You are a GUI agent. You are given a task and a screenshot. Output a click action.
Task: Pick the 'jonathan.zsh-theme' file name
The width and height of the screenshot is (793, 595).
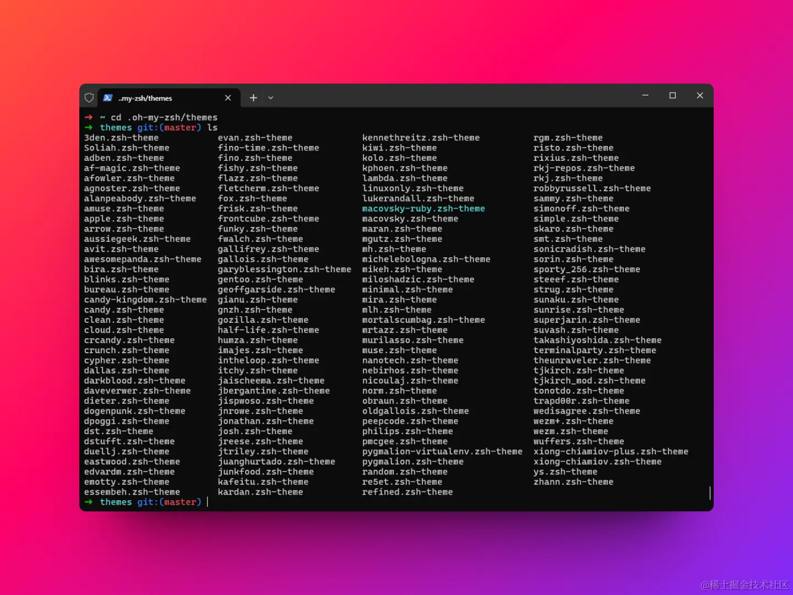(265, 421)
